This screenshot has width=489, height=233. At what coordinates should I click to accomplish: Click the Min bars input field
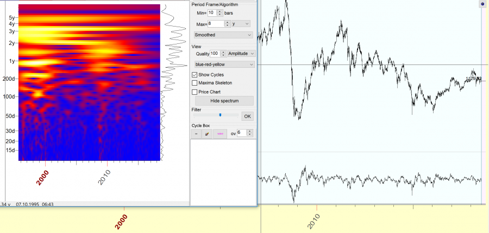click(x=211, y=12)
